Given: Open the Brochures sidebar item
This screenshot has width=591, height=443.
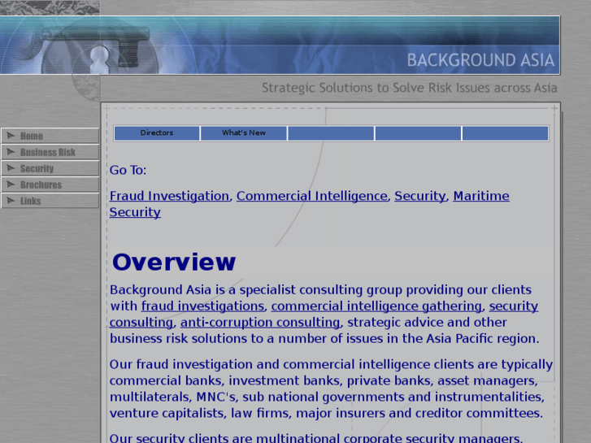Looking at the screenshot, I should tap(50, 185).
